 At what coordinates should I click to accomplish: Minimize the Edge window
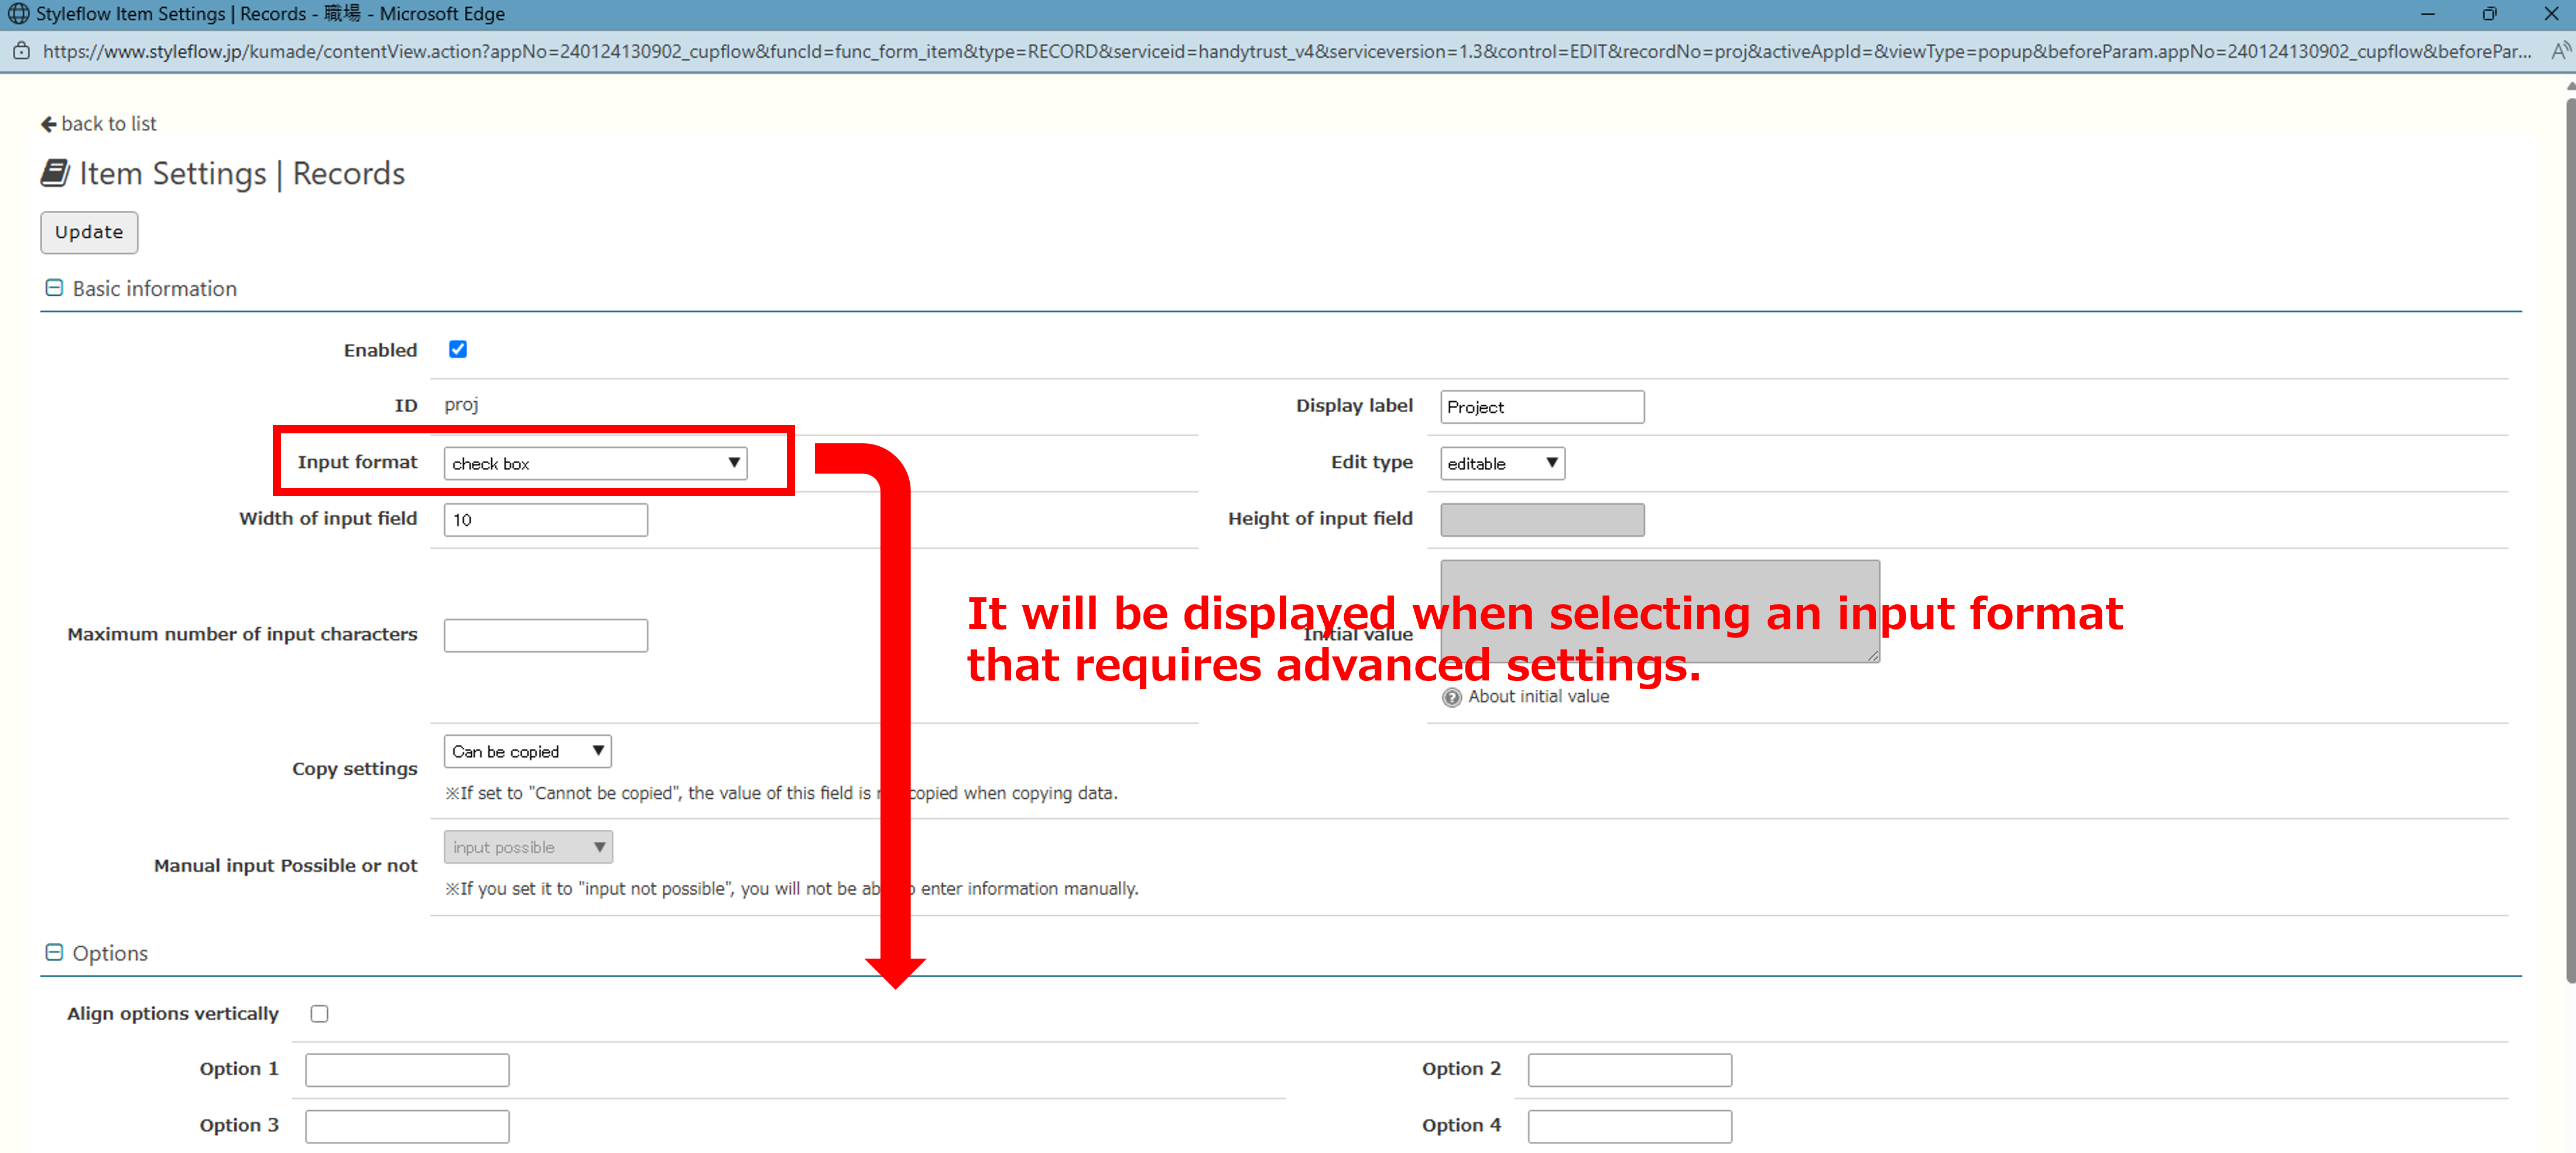[2427, 14]
